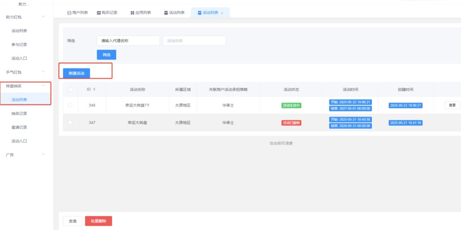461x230 pixels.
Task: Click the 商户列表 tab icon
Action: pos(69,13)
